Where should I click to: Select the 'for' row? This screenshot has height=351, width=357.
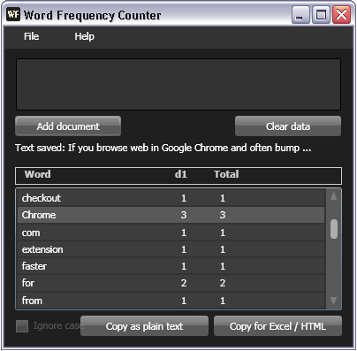[171, 283]
